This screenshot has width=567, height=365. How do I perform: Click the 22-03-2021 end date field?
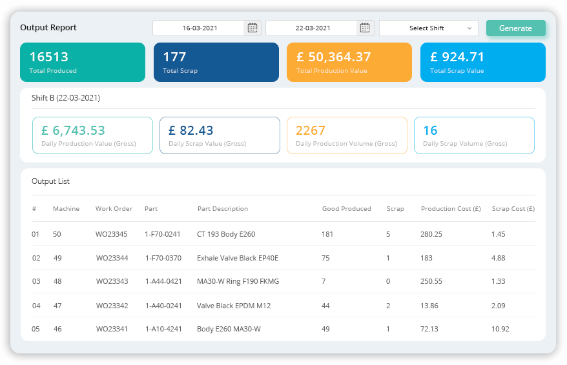(312, 28)
